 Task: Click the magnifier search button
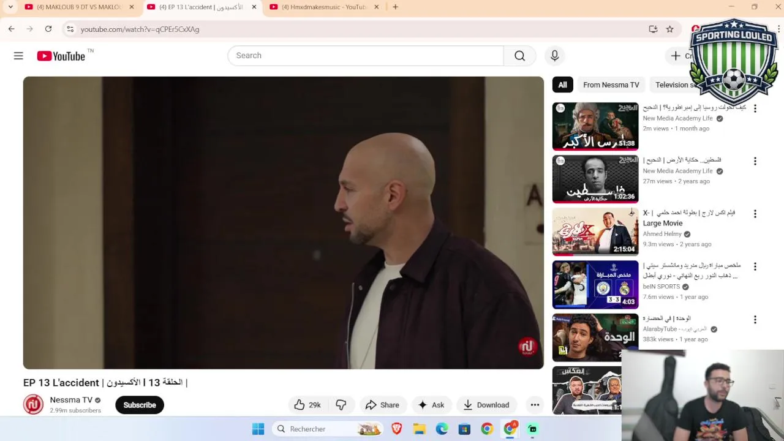[519, 56]
